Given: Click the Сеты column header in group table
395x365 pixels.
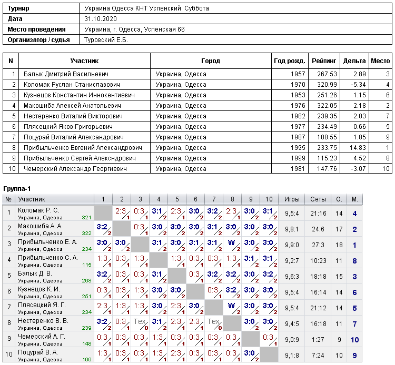Looking at the screenshot, I should tap(318, 199).
